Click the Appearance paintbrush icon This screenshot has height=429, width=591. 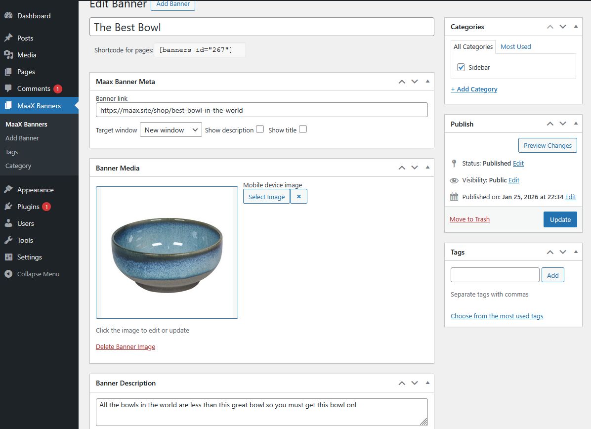(8, 190)
